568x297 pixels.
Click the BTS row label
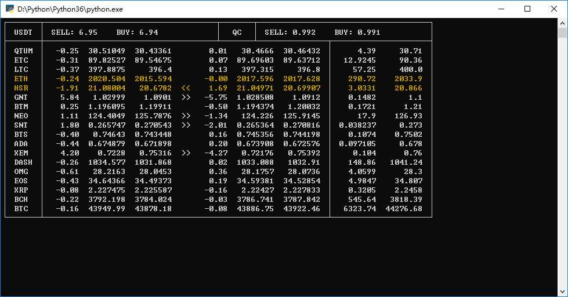[21, 135]
